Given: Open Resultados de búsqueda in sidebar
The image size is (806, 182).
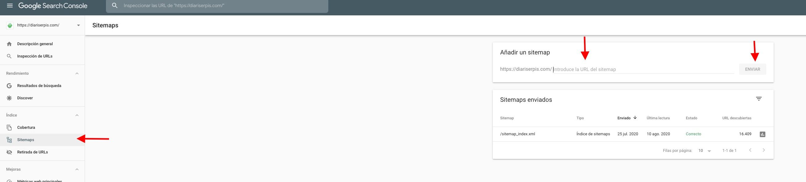Looking at the screenshot, I should coord(39,85).
